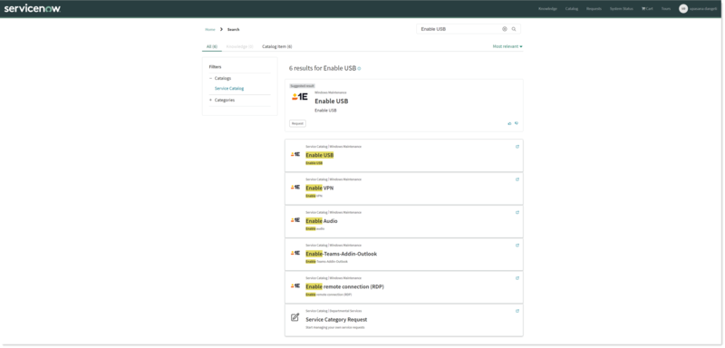Open Enable Audio in new tab icon
Screen dimensions: 725x348
(x=517, y=213)
